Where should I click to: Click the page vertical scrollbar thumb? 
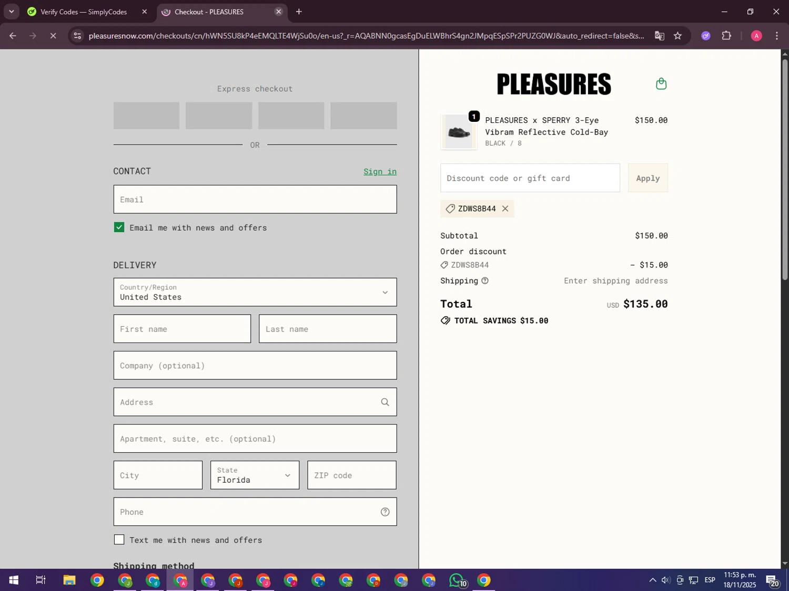pyautogui.click(x=785, y=170)
